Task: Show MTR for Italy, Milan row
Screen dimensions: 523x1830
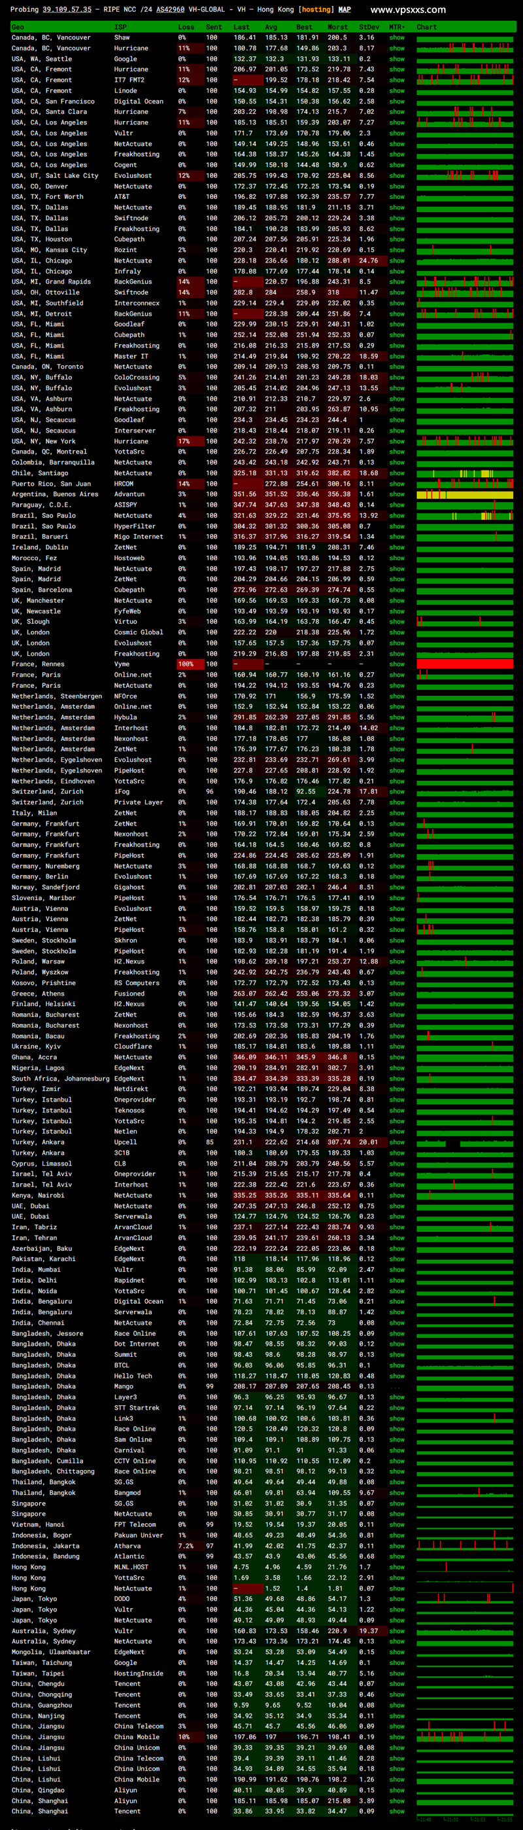Action: pyautogui.click(x=397, y=814)
